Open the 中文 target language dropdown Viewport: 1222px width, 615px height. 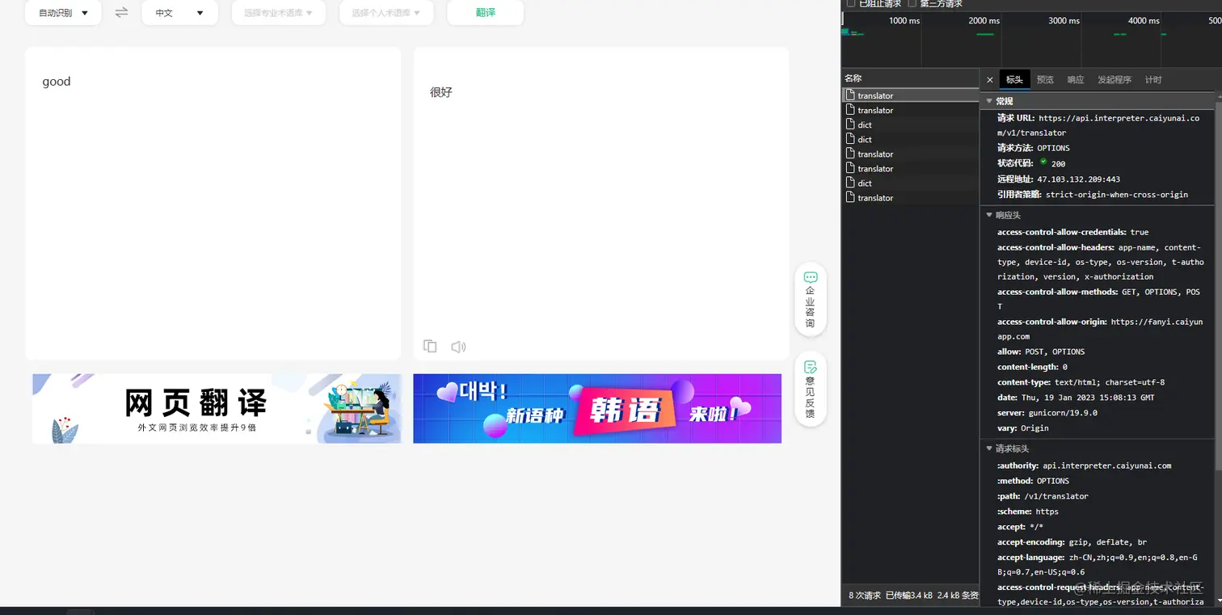[179, 13]
